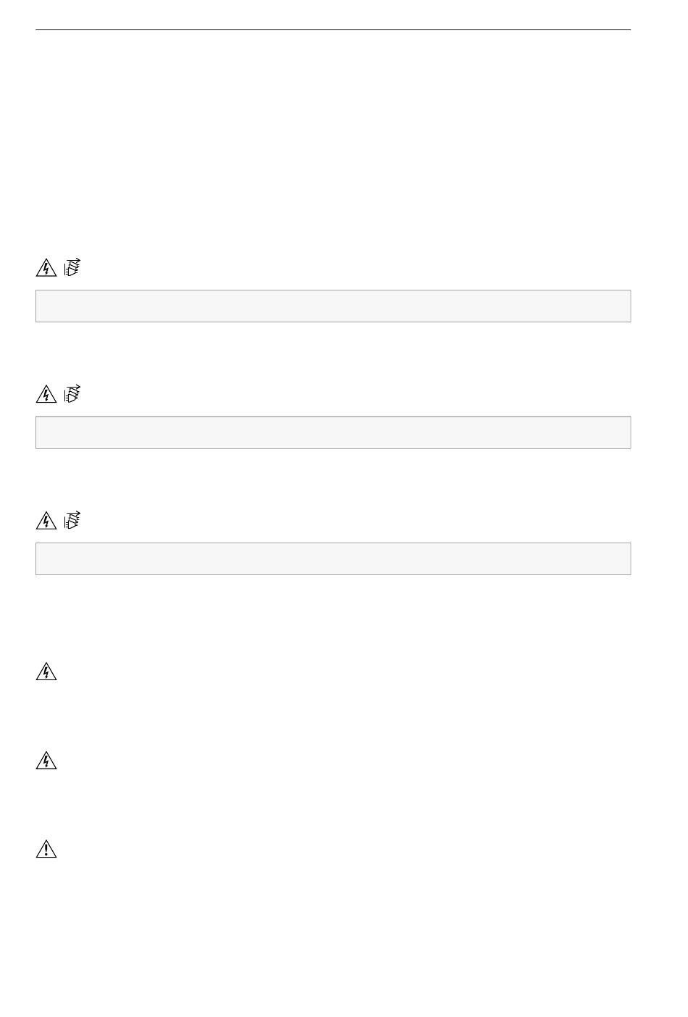Select the third multiple power cords icon
The image size is (688, 1017).
pyautogui.click(x=72, y=520)
